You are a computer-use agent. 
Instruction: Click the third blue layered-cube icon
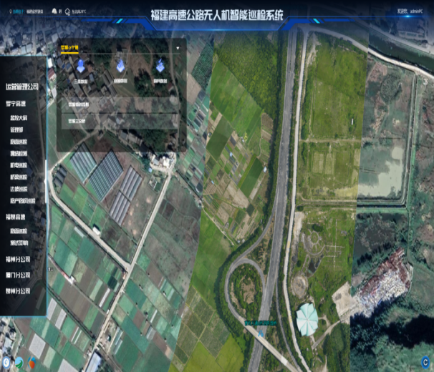160,67
